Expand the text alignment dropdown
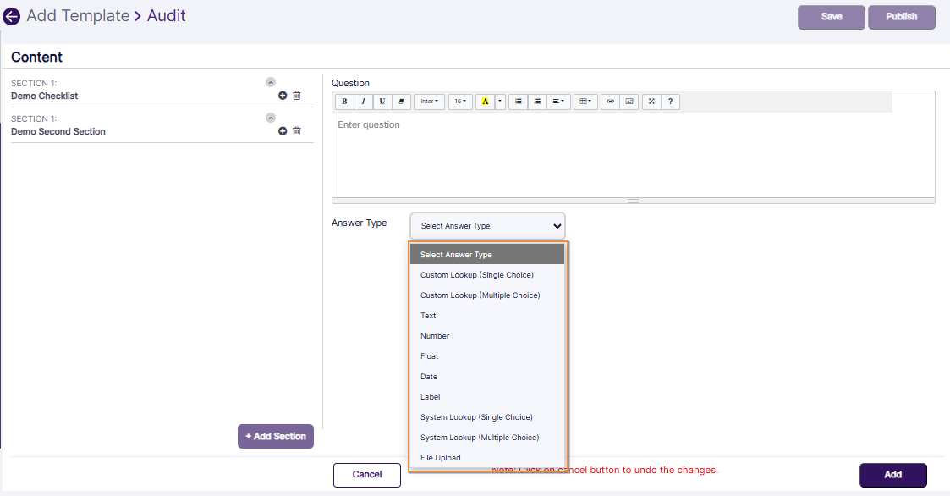The width and height of the screenshot is (950, 496). click(x=557, y=102)
